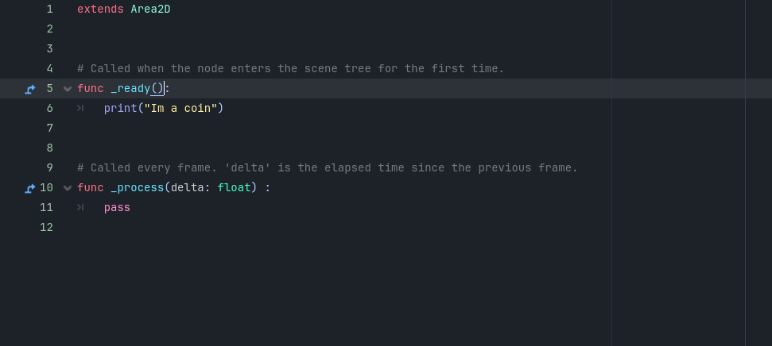This screenshot has width=772, height=346.
Task: Click the override arrow icon beside line 10
Action: (x=30, y=188)
